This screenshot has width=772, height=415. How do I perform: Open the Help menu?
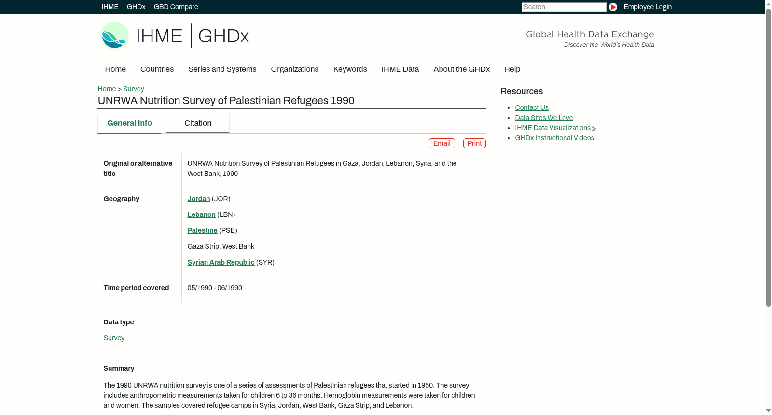coord(512,69)
